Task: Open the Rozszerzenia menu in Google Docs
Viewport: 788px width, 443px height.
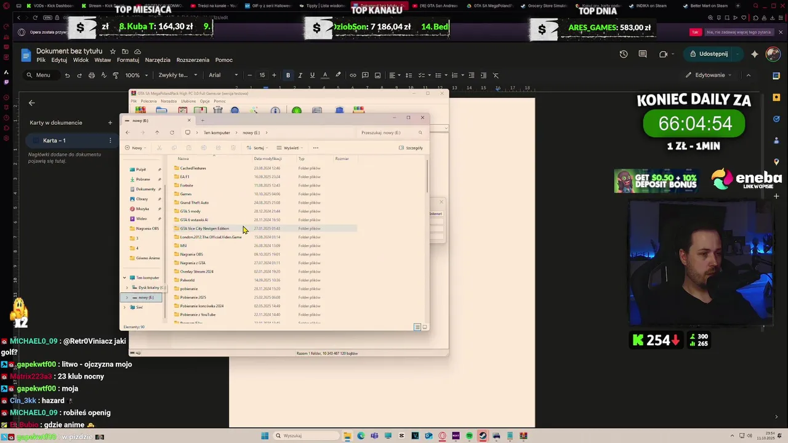Action: tap(193, 60)
